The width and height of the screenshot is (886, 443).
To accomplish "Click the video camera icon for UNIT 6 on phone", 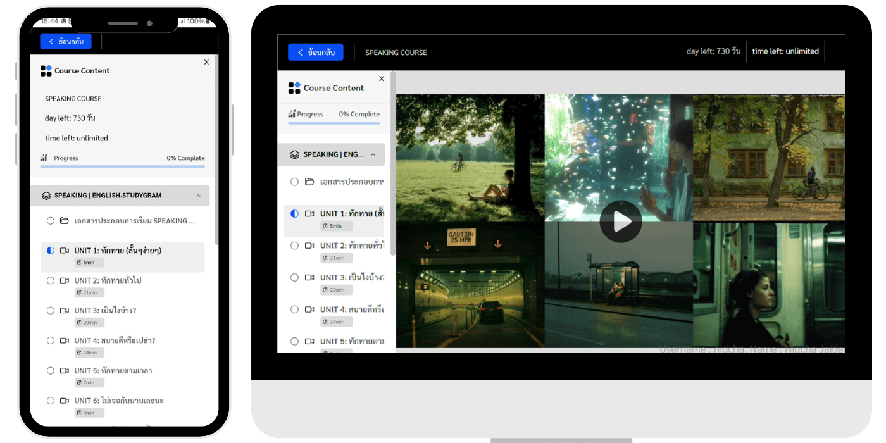I will pos(65,401).
